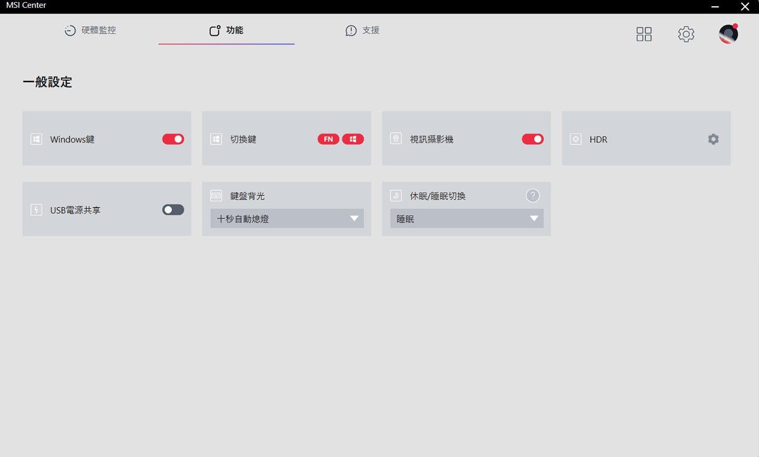Image resolution: width=759 pixels, height=457 pixels.
Task: Close the MSI Center window
Action: pyautogui.click(x=745, y=6)
